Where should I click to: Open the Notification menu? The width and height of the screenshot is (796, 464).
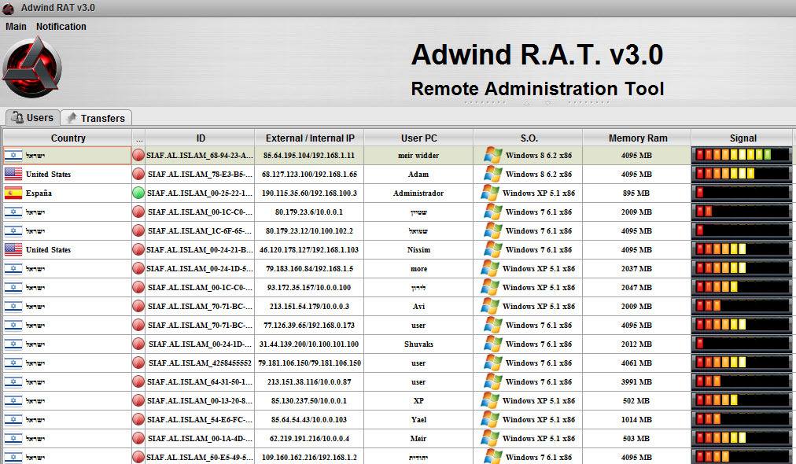[61, 27]
